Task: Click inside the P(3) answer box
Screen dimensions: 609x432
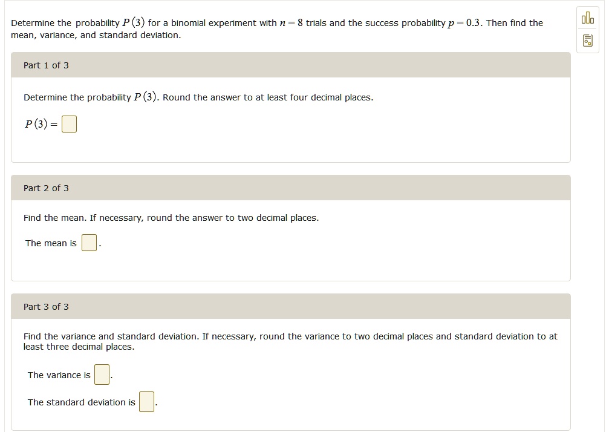Action: pos(68,123)
